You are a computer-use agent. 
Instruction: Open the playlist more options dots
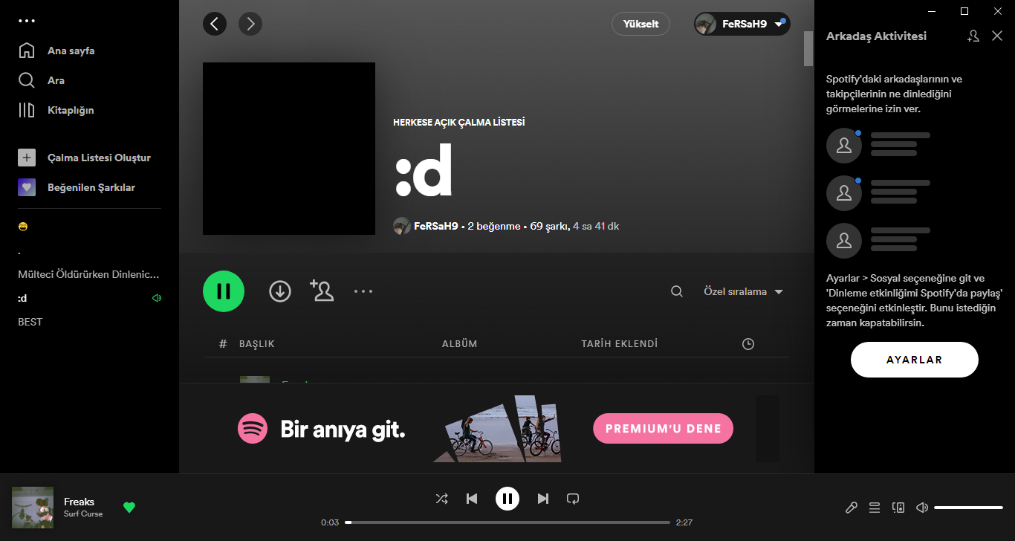(363, 291)
